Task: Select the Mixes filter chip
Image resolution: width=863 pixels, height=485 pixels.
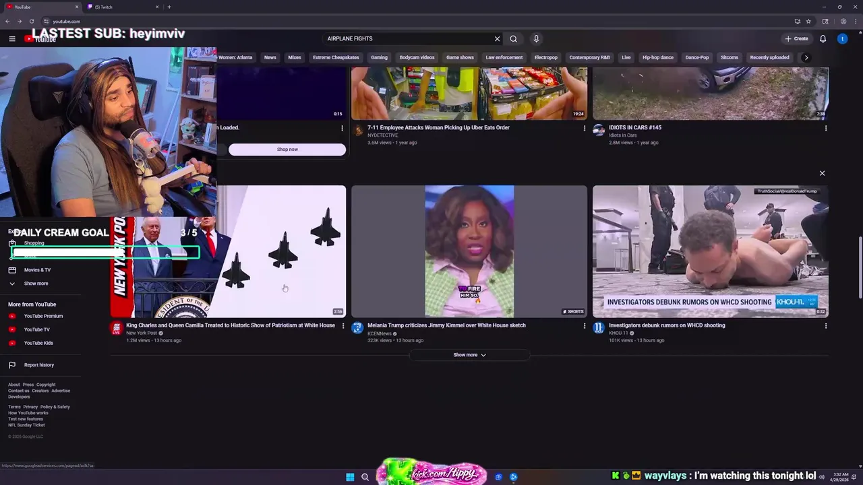Action: [x=295, y=57]
